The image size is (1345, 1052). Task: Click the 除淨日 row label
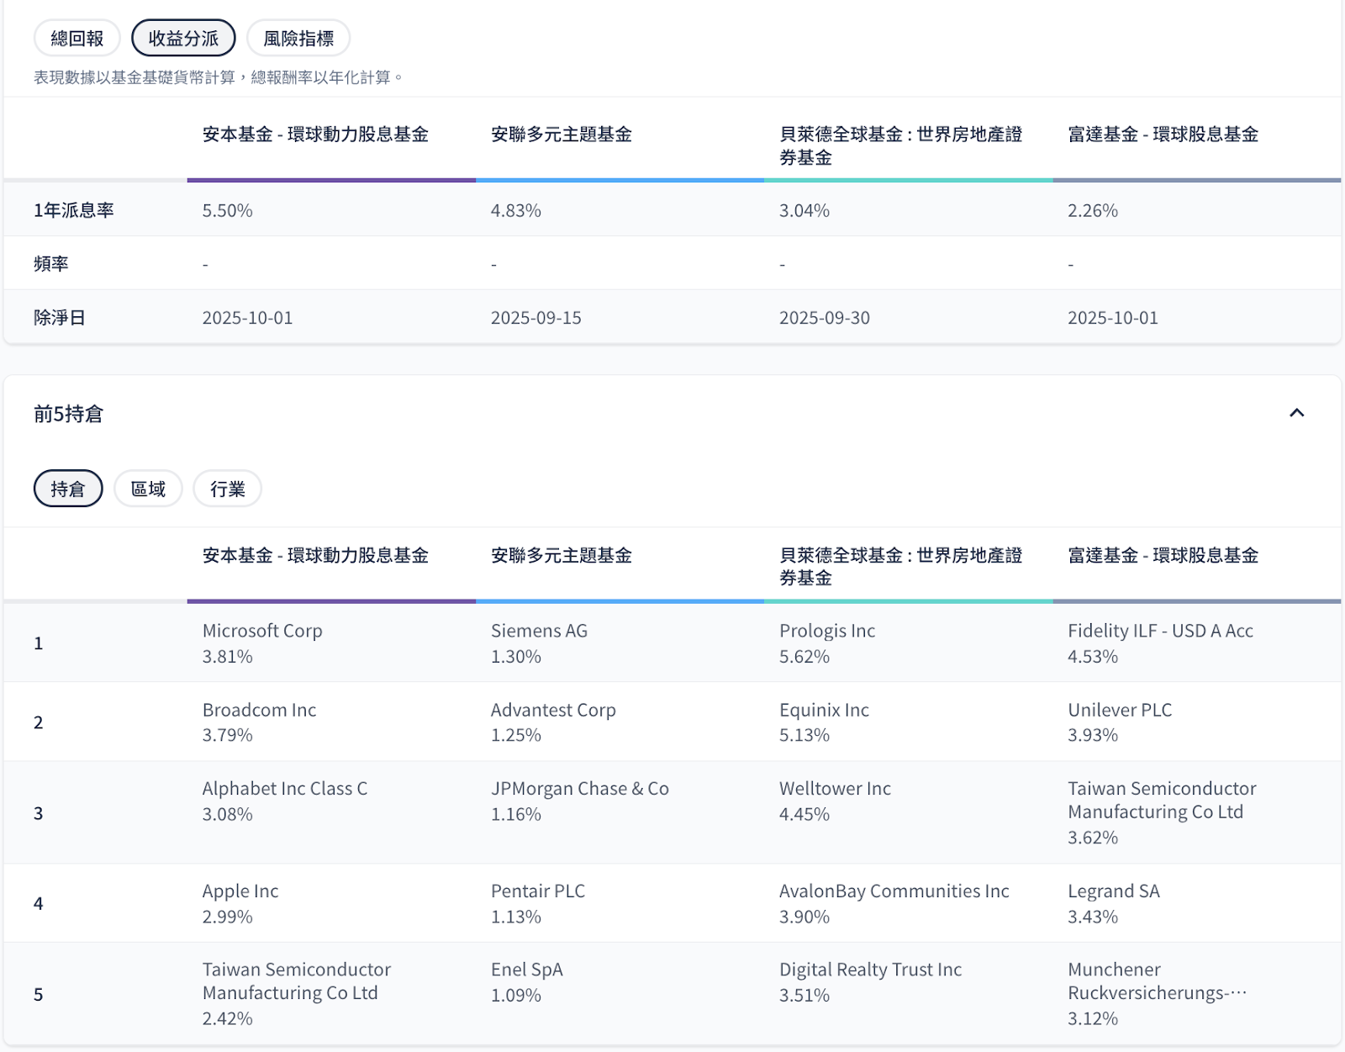tap(60, 318)
